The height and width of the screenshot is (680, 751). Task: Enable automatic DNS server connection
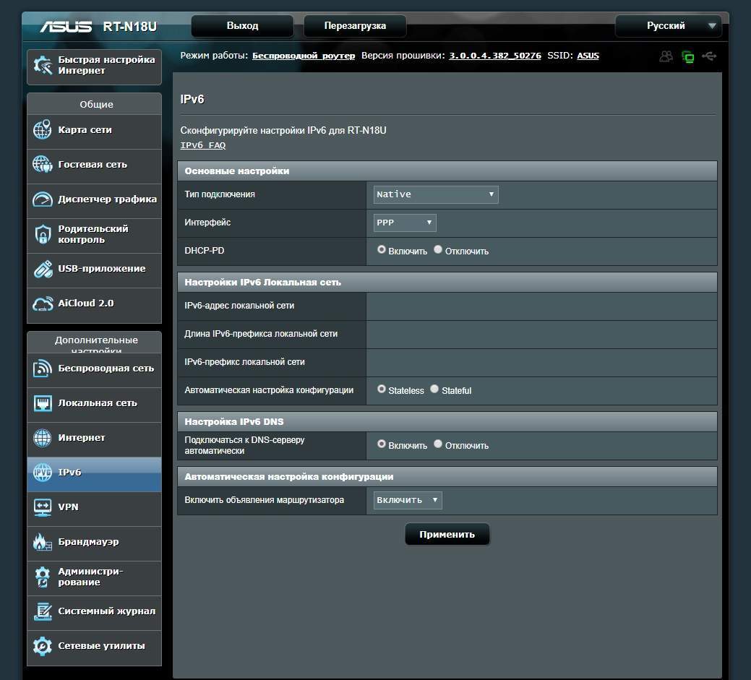point(382,444)
